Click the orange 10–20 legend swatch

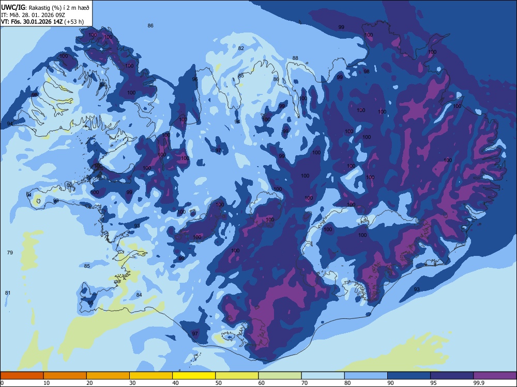(x=65, y=376)
